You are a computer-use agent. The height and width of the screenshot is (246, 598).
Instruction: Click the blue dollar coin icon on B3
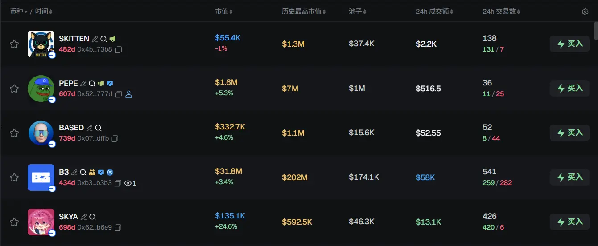[110, 173]
